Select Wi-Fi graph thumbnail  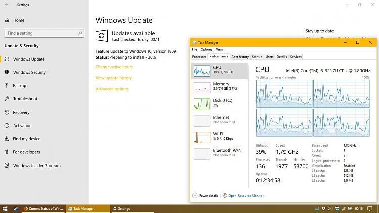(202, 137)
